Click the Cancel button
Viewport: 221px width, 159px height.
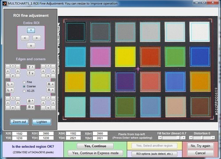[200, 153]
